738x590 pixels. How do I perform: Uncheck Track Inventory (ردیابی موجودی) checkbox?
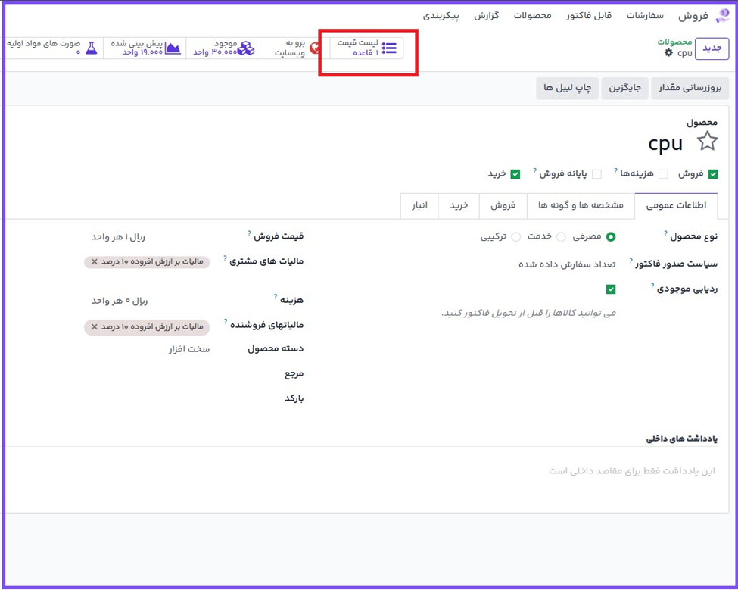[x=611, y=289]
